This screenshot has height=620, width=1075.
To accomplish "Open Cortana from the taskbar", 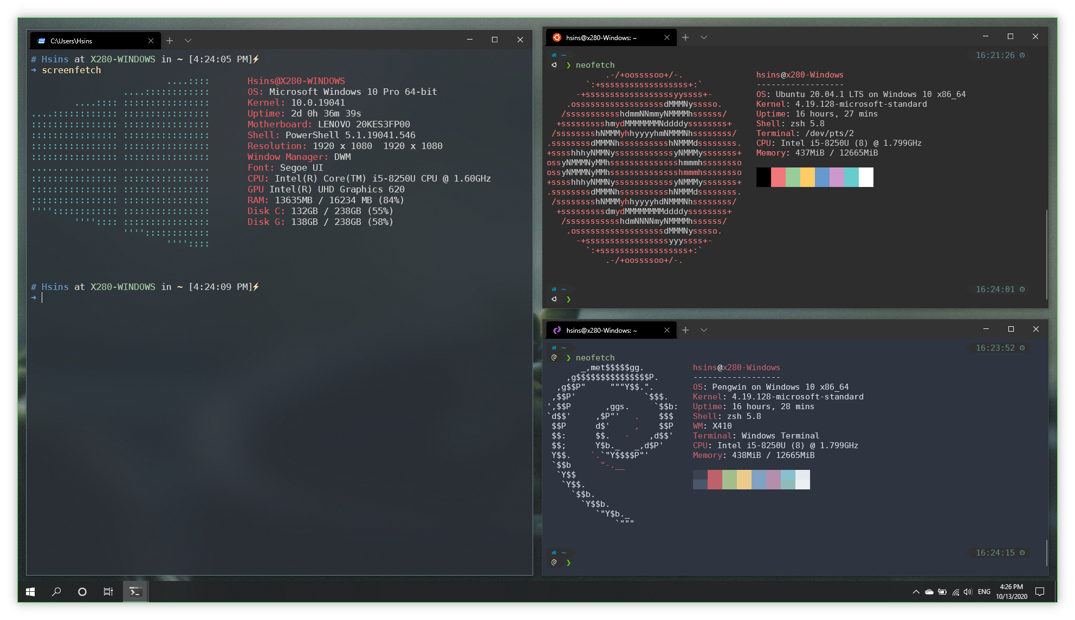I will 82,592.
